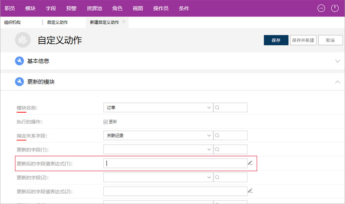Click the search icon beside 指定关系字段 field
Viewport: 345px width, 204px height.
coord(217,136)
